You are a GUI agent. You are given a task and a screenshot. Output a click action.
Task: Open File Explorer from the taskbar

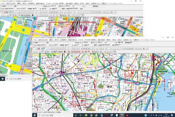[86, 115]
